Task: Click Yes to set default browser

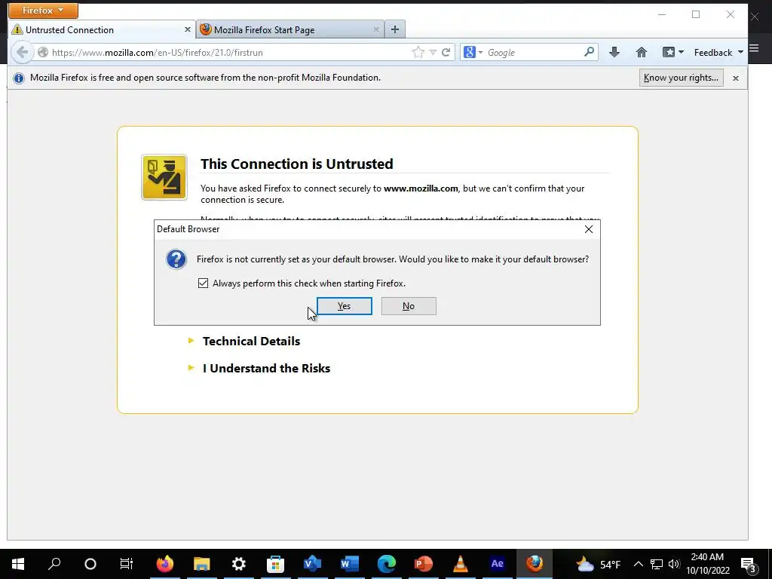Action: click(344, 306)
